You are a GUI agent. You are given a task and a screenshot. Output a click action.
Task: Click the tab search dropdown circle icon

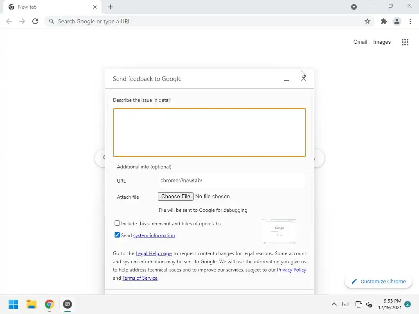click(354, 7)
